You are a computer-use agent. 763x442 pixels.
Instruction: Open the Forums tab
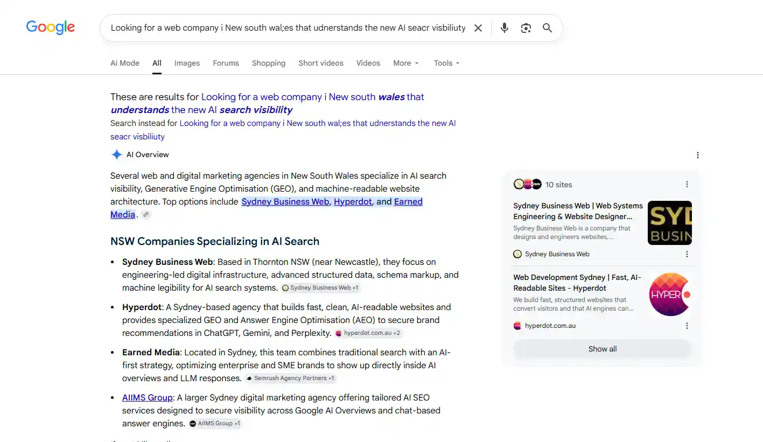tap(226, 63)
